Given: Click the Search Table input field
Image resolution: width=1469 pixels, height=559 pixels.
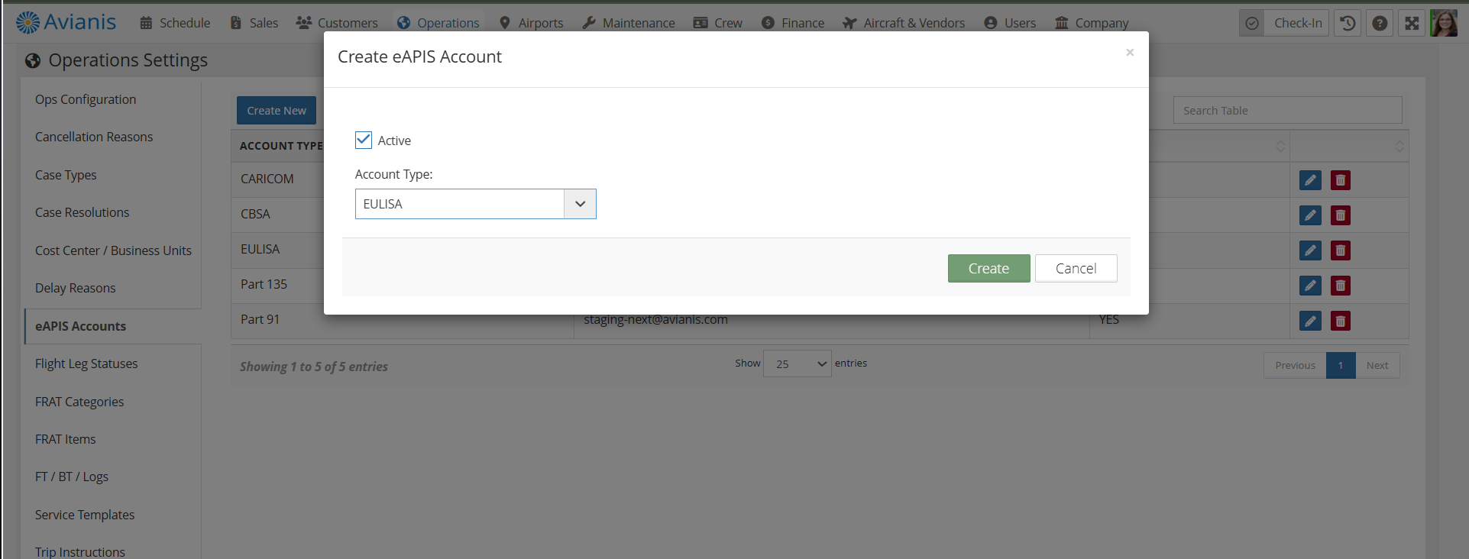Looking at the screenshot, I should coord(1287,111).
